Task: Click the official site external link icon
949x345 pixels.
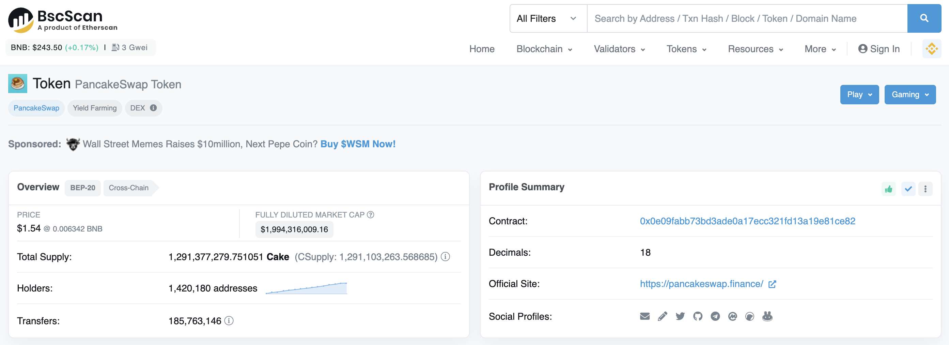Action: click(772, 284)
